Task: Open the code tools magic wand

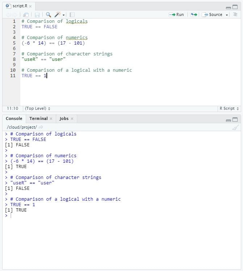Action: coord(58,14)
